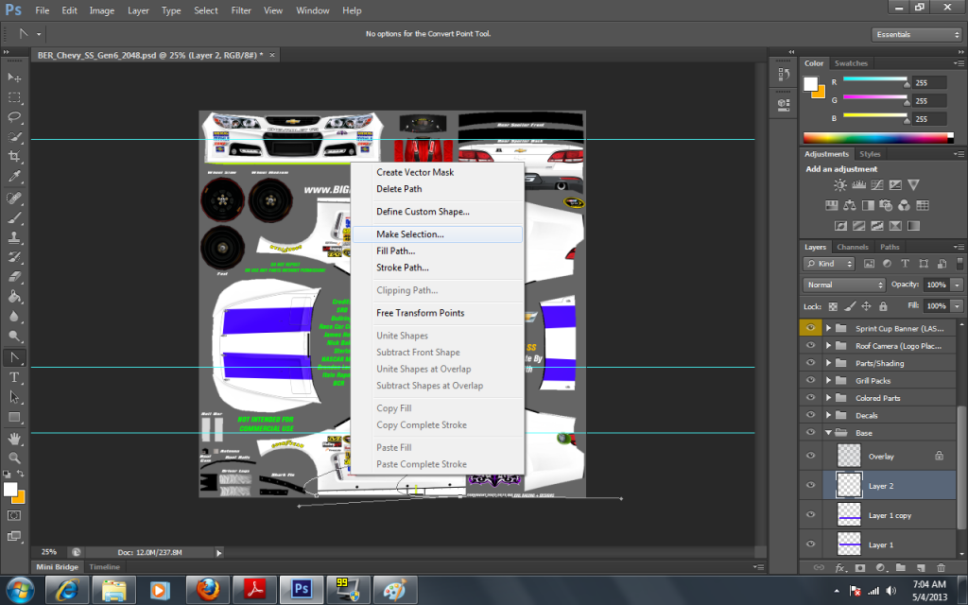Select the Crop tool

[x=14, y=156]
